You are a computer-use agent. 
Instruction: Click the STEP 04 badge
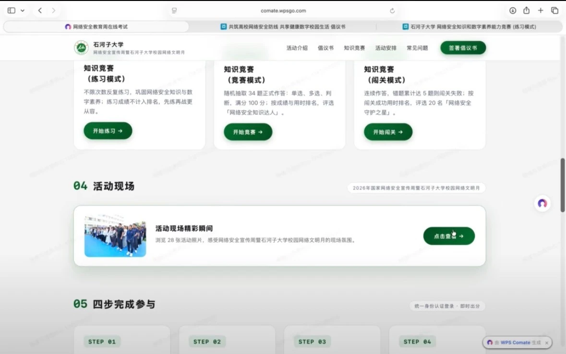point(417,342)
